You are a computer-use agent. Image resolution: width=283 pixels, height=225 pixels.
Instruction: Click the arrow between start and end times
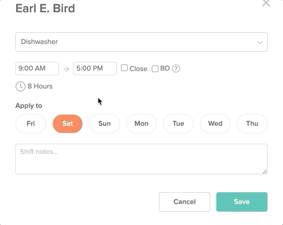pos(66,69)
